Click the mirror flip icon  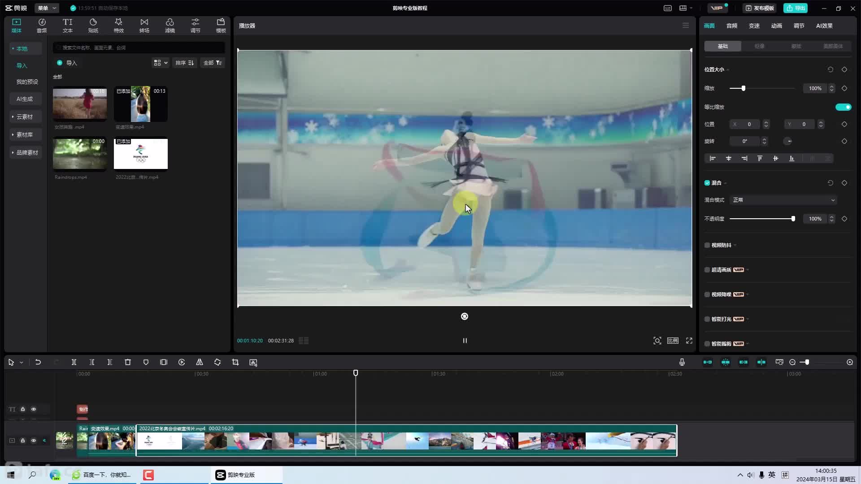(x=200, y=362)
